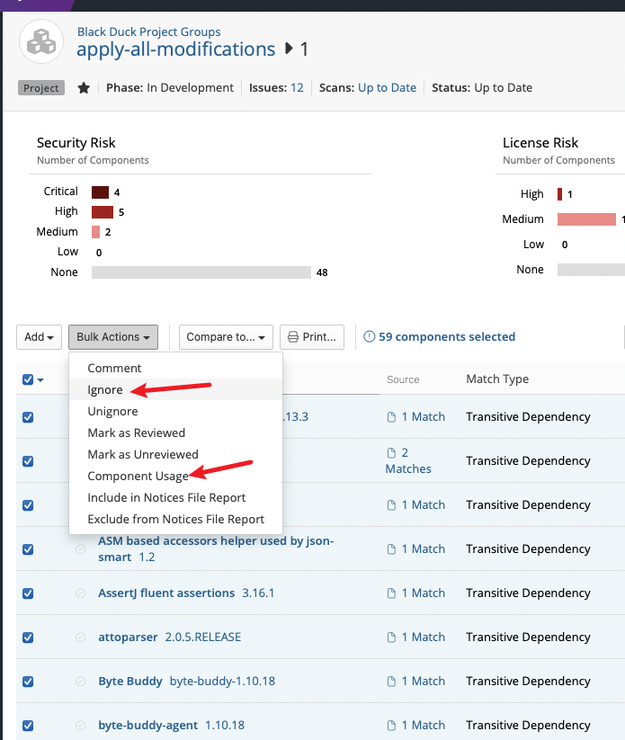
Task: Select Exclude from Notices File Report
Action: point(175,519)
